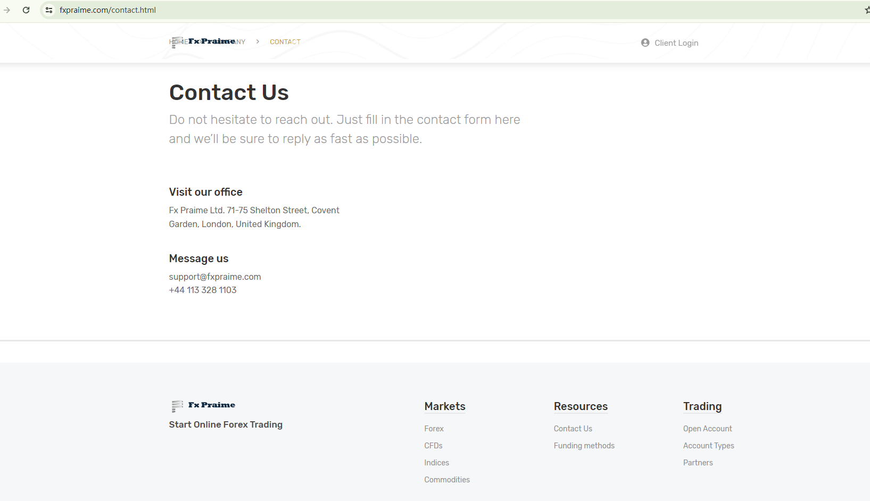Open Commodities footer link
The width and height of the screenshot is (870, 501).
(x=447, y=480)
